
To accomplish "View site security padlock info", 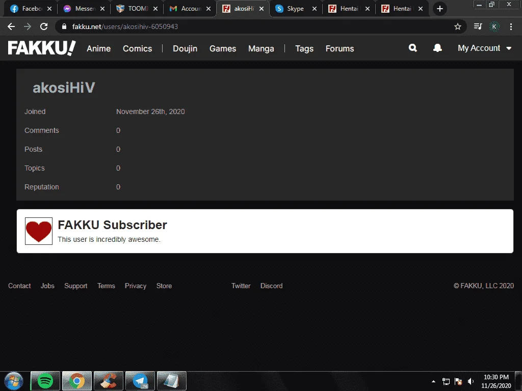I will point(64,26).
